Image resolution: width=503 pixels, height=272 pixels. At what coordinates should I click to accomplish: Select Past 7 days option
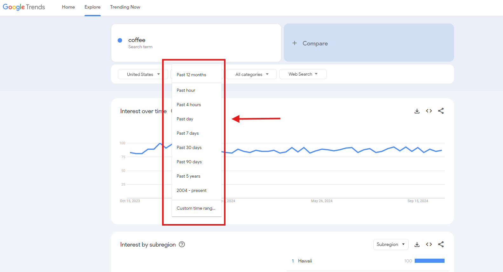point(196,133)
